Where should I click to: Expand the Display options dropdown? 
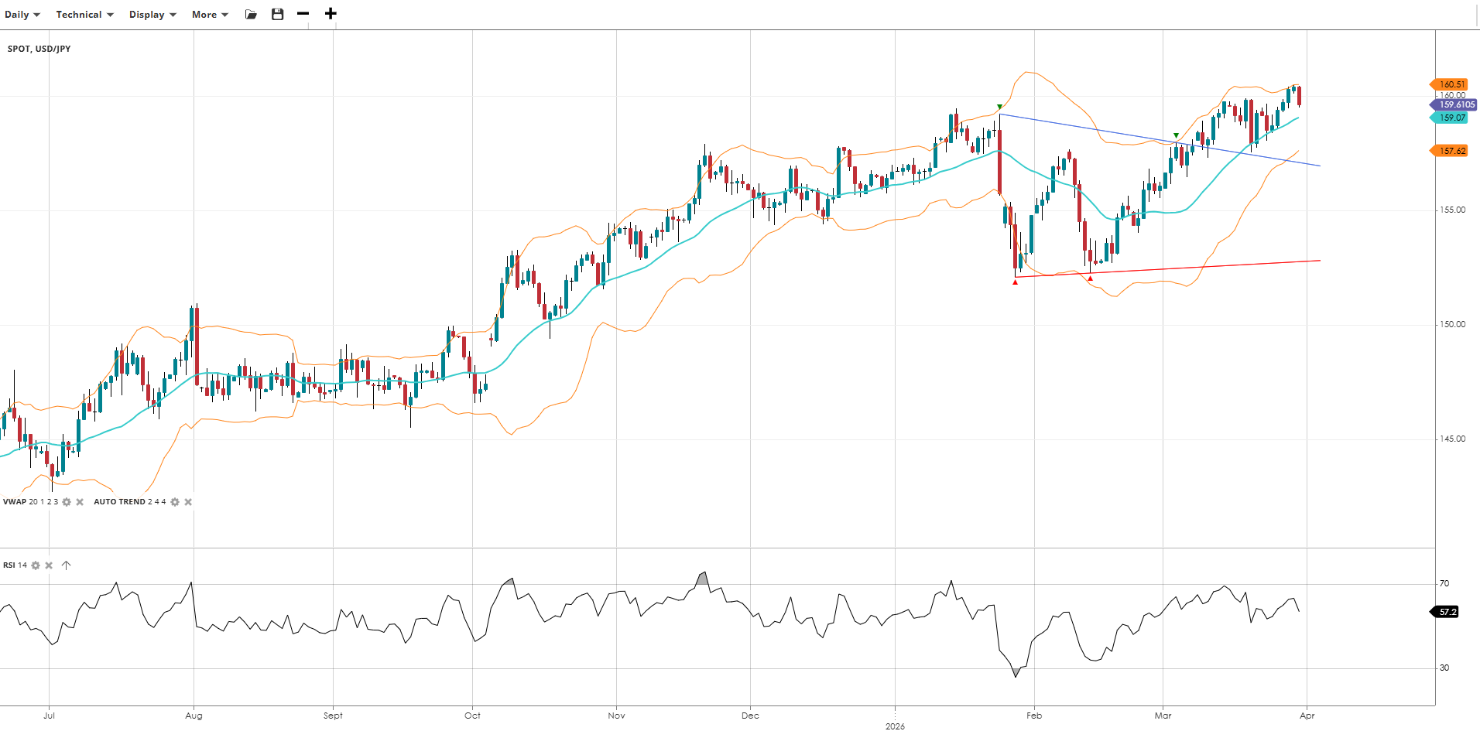[152, 15]
